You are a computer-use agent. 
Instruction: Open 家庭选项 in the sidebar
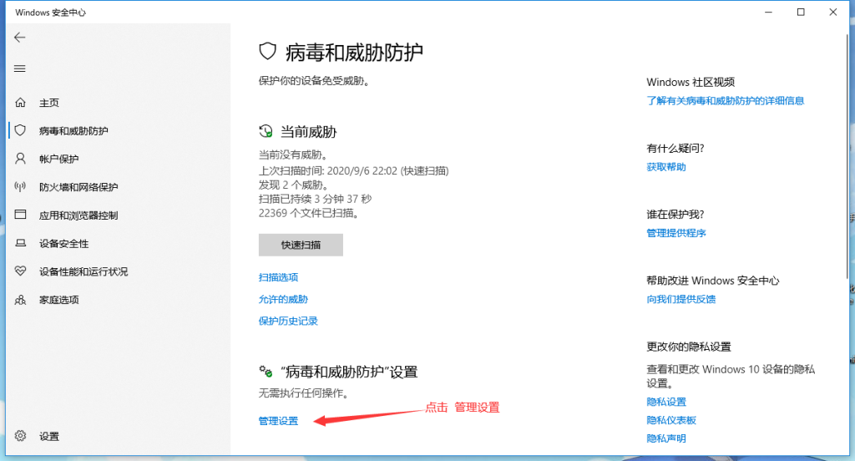pyautogui.click(x=59, y=300)
